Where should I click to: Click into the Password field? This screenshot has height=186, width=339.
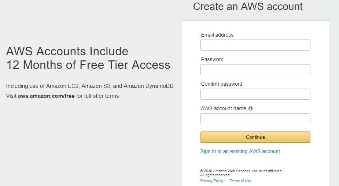click(255, 70)
